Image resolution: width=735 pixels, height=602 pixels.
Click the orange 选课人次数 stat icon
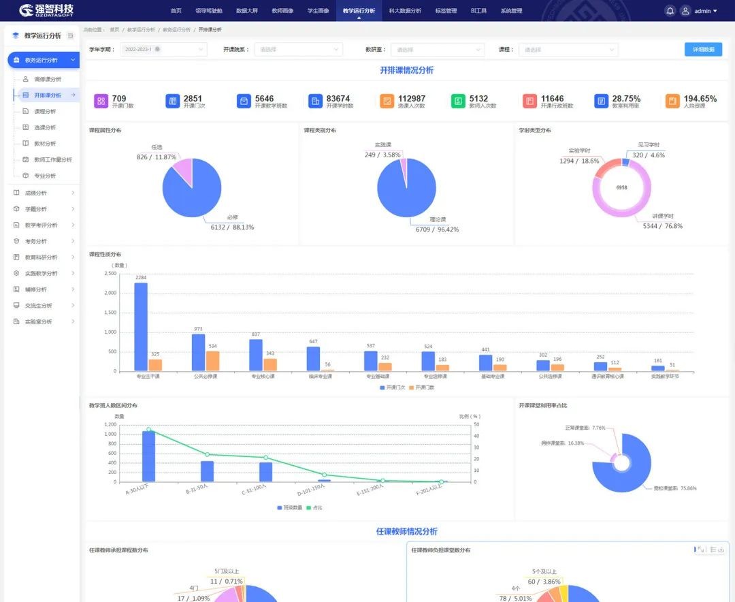click(x=387, y=101)
